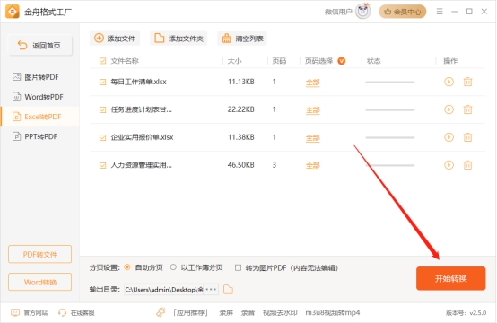Click the 文件名称 column header
Viewport: 497px width, 323px height.
(125, 61)
